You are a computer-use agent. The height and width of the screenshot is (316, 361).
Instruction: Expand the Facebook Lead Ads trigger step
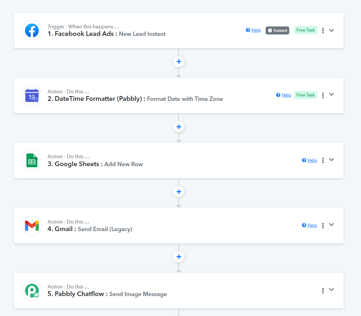pyautogui.click(x=331, y=30)
